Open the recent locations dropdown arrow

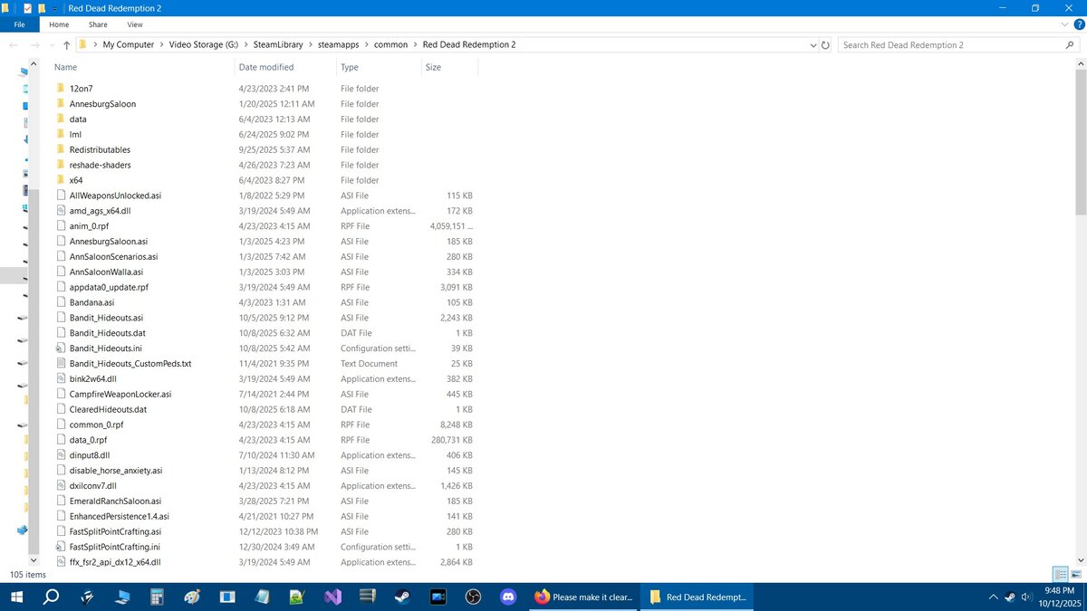click(52, 44)
